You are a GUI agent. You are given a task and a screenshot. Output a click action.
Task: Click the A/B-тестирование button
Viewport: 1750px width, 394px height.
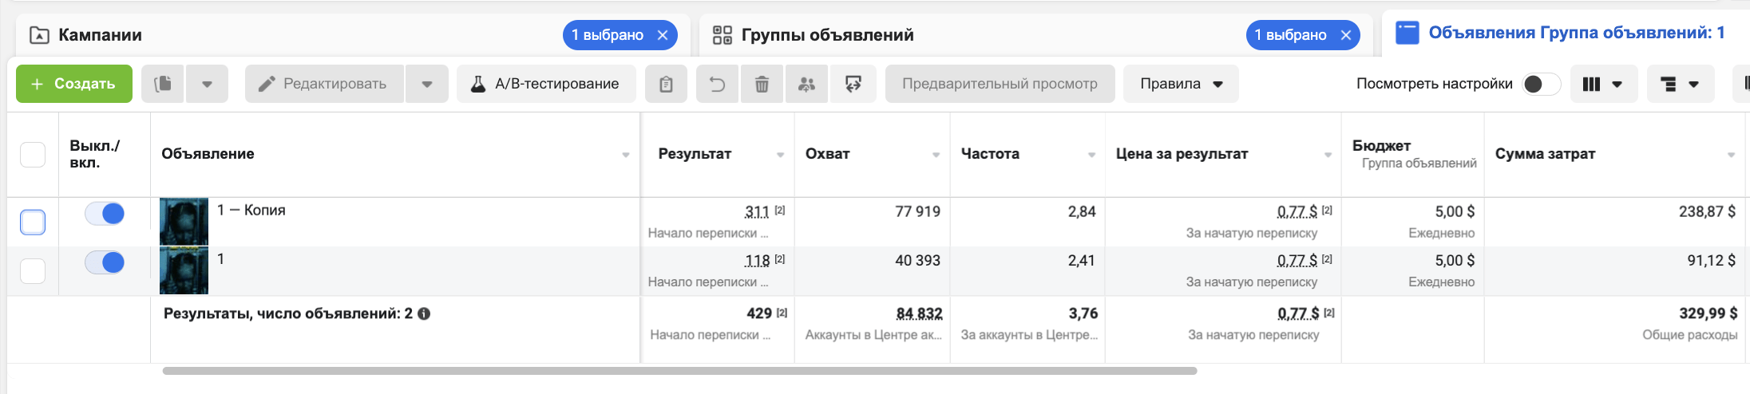pos(546,84)
